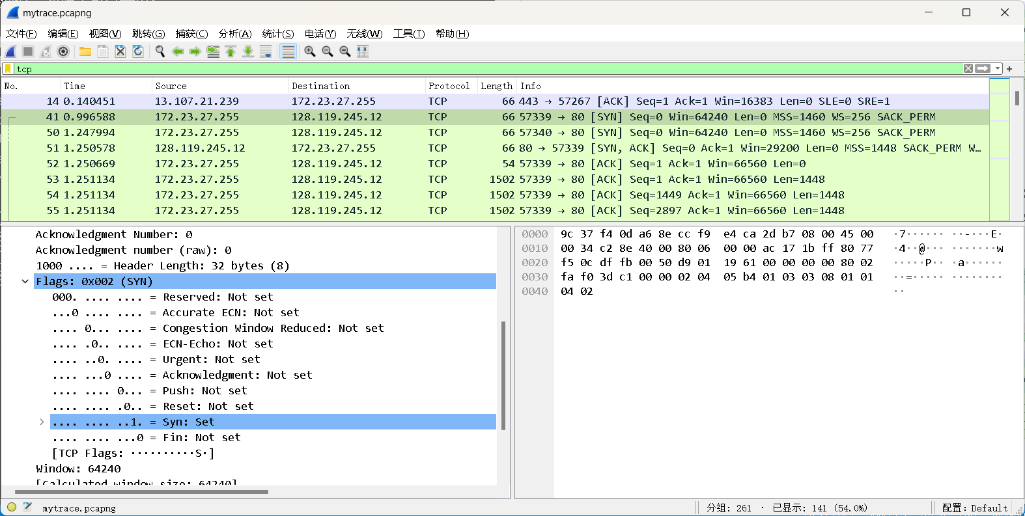1025x516 pixels.
Task: Select packet 55 row in list
Action: 495,211
